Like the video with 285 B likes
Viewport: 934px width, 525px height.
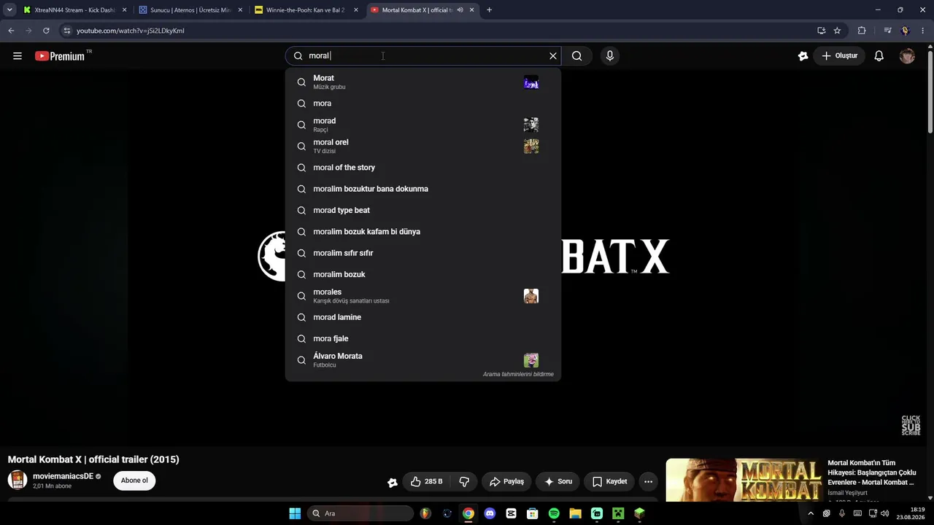(426, 481)
